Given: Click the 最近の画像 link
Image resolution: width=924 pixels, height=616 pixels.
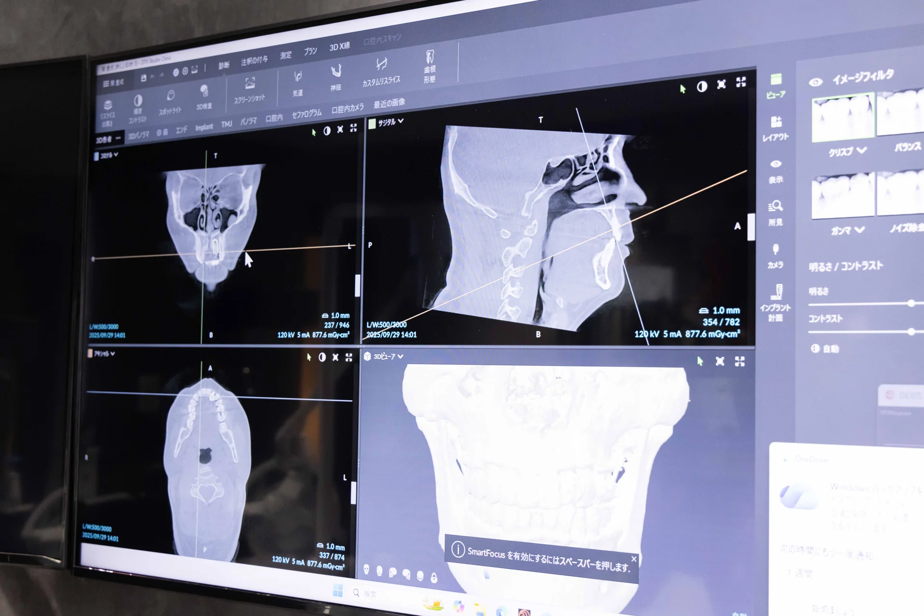Looking at the screenshot, I should [x=389, y=103].
